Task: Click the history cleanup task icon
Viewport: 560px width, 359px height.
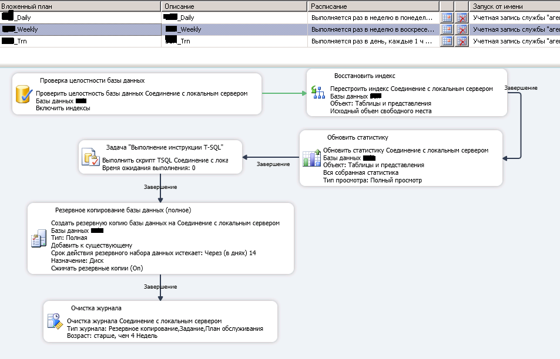Action: tap(55, 321)
